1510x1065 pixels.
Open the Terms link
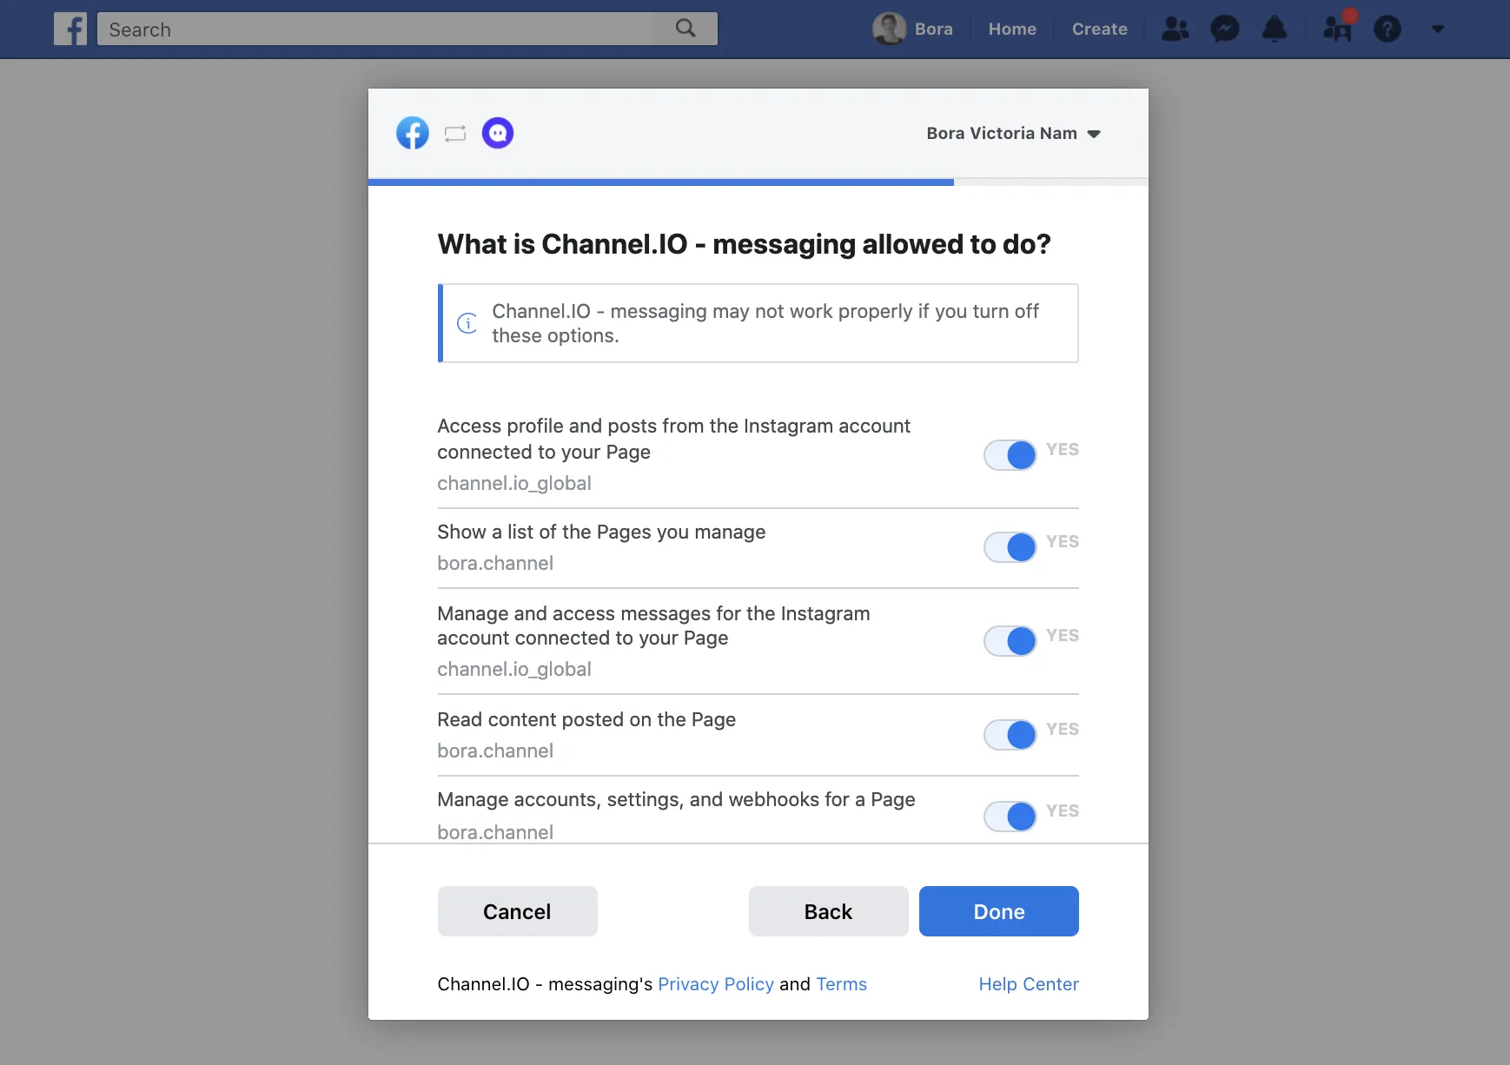(841, 984)
